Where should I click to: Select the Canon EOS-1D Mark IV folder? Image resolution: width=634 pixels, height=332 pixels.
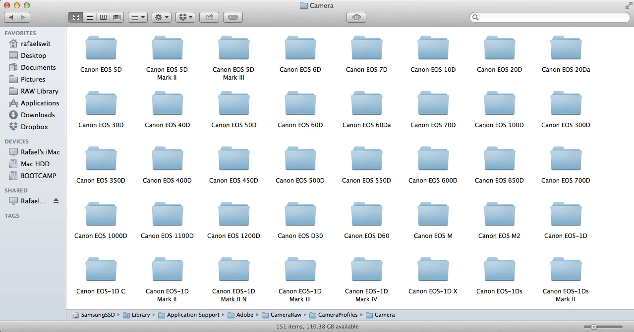click(366, 270)
